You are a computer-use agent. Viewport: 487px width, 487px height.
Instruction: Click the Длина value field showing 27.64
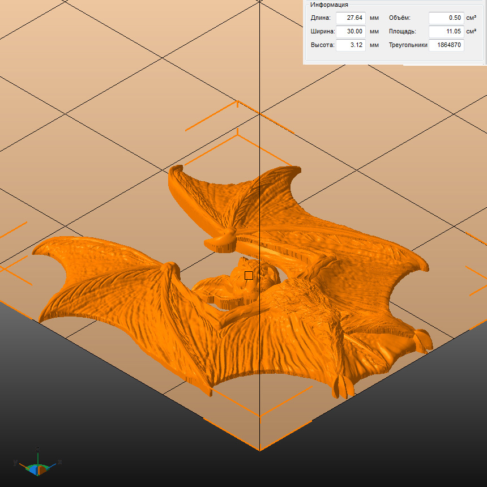(x=351, y=18)
